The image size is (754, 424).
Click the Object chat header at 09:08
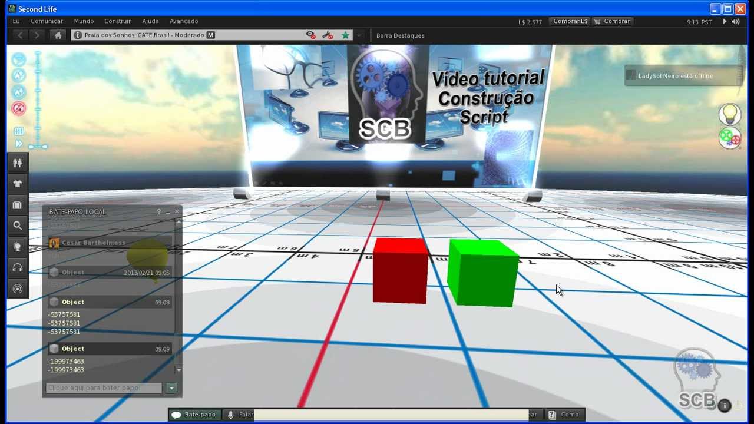click(110, 302)
